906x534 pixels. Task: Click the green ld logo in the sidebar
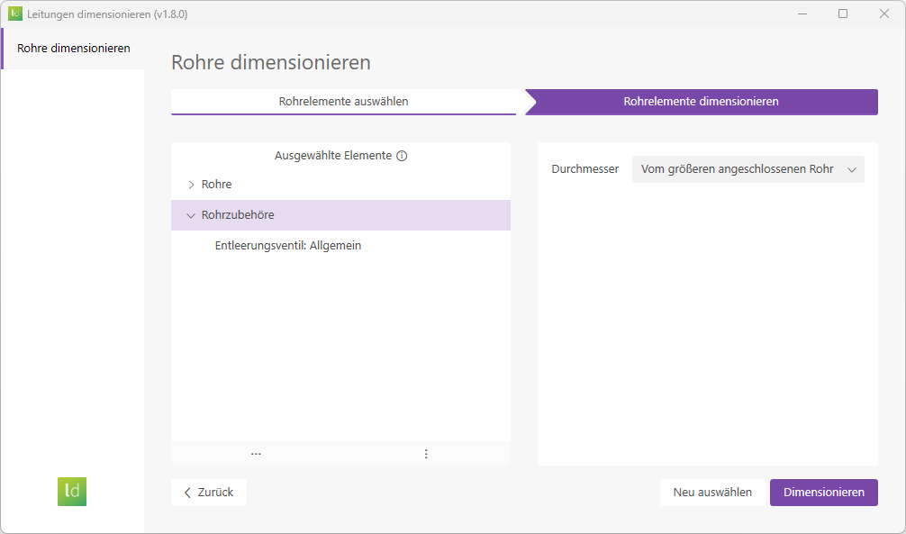click(x=71, y=492)
